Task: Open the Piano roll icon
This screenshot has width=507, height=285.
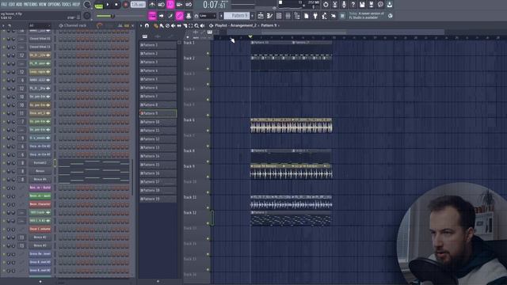Action: [269, 16]
